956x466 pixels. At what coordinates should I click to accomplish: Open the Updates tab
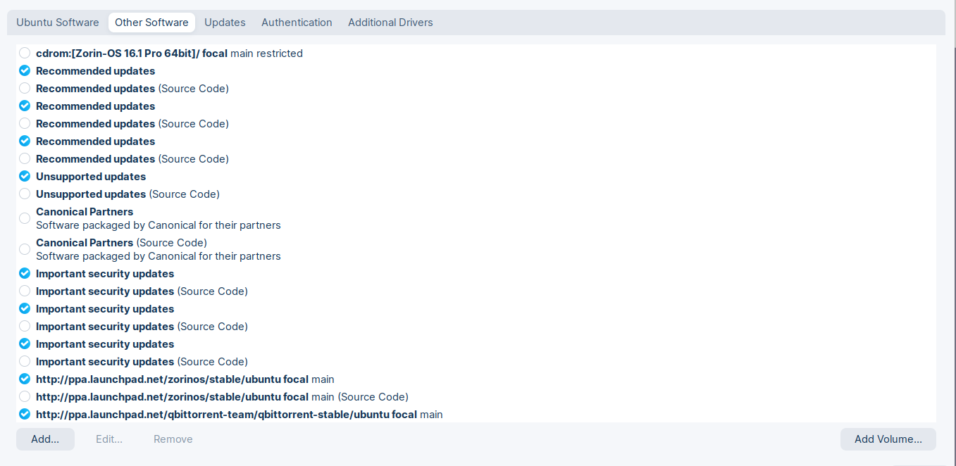pyautogui.click(x=225, y=23)
